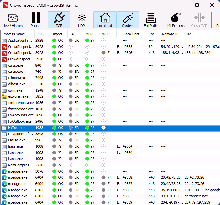The height and width of the screenshot is (205, 220).
Task: Select csrss.exe with PID 760
Action: click(x=110, y=72)
